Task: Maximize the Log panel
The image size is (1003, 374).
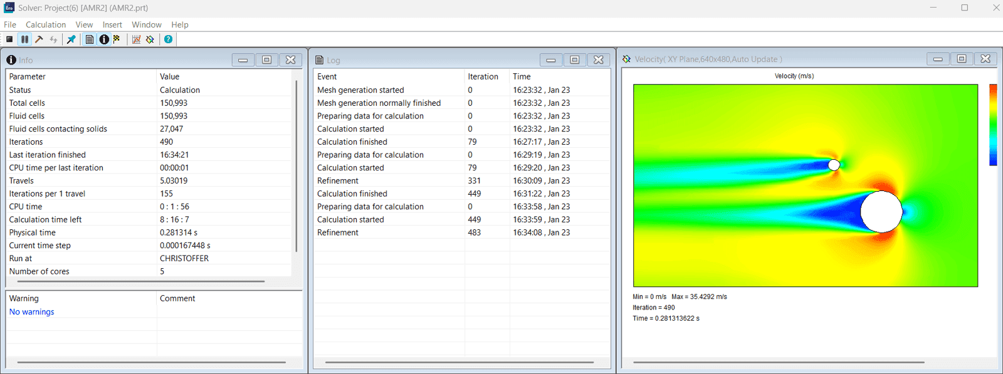Action: click(x=574, y=60)
